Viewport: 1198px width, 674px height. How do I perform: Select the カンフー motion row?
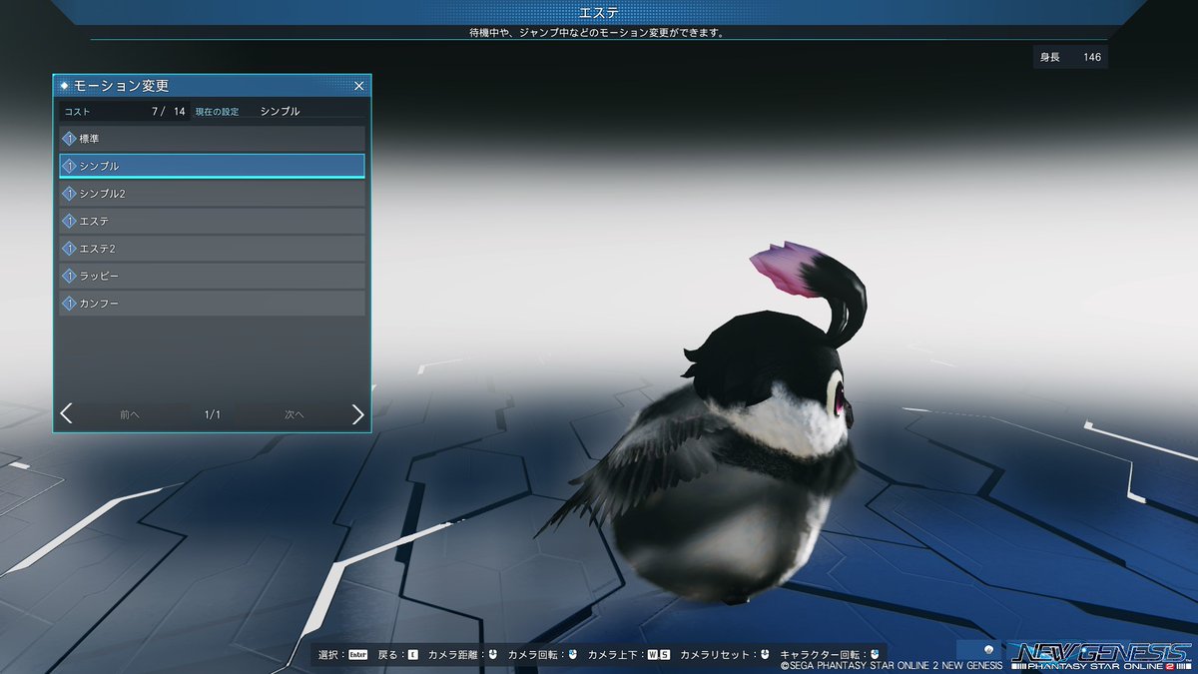point(213,303)
